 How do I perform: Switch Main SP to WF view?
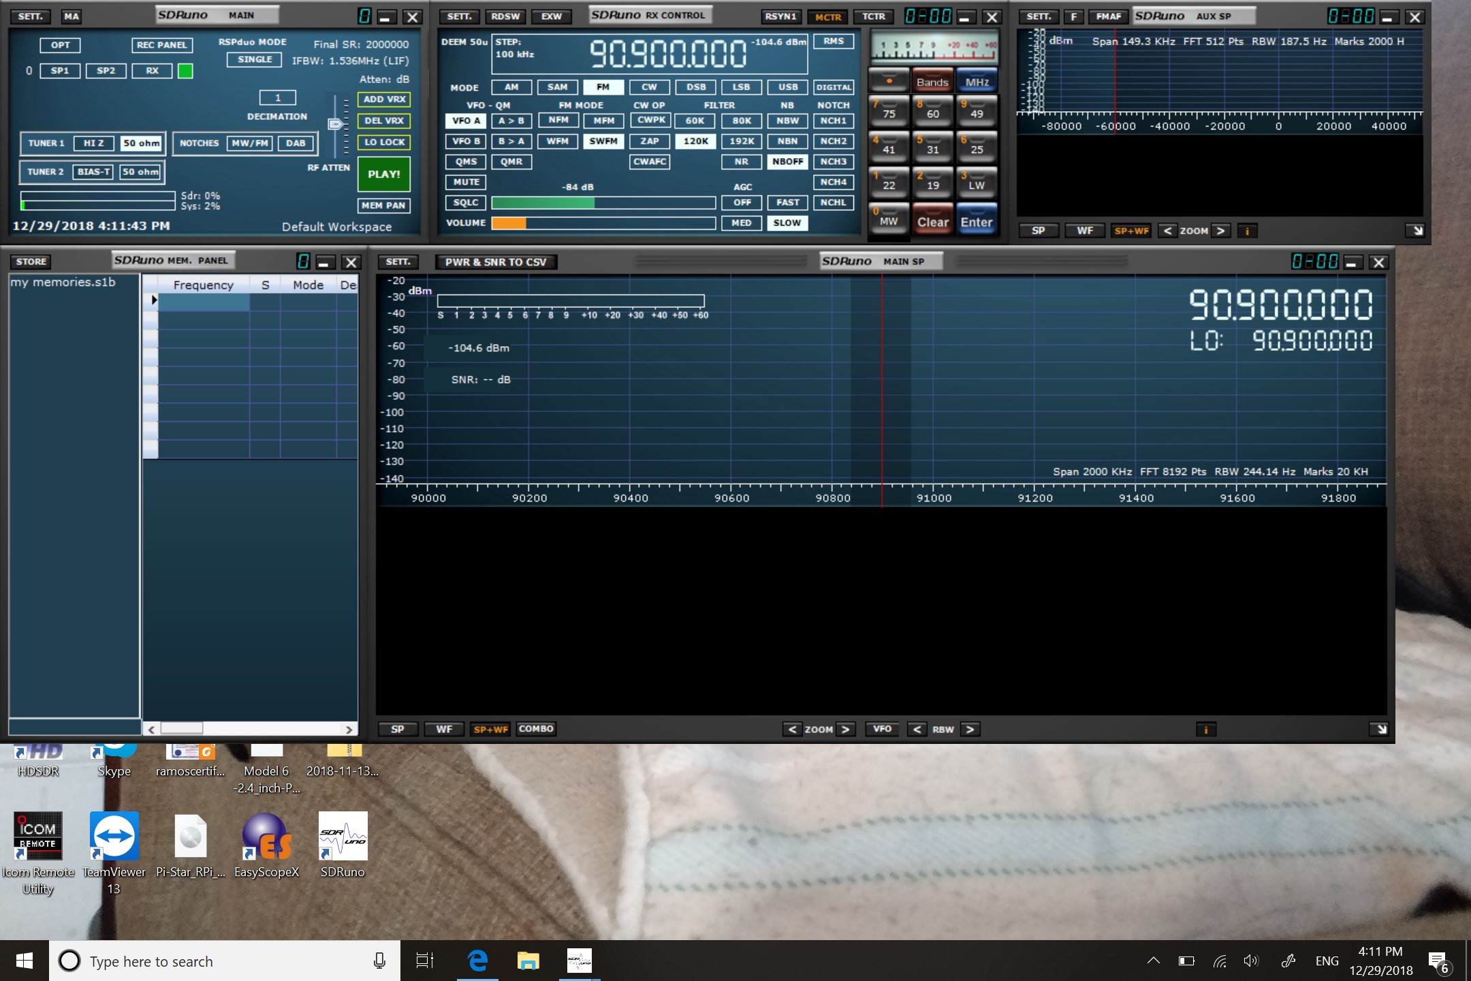point(444,730)
